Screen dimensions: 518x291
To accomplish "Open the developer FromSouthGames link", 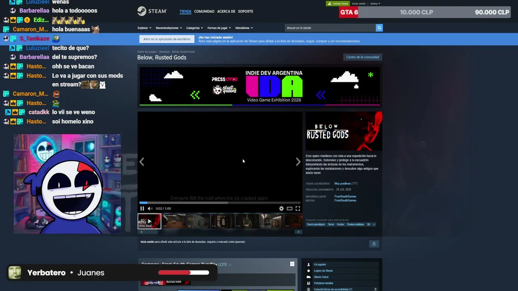I will point(345,196).
